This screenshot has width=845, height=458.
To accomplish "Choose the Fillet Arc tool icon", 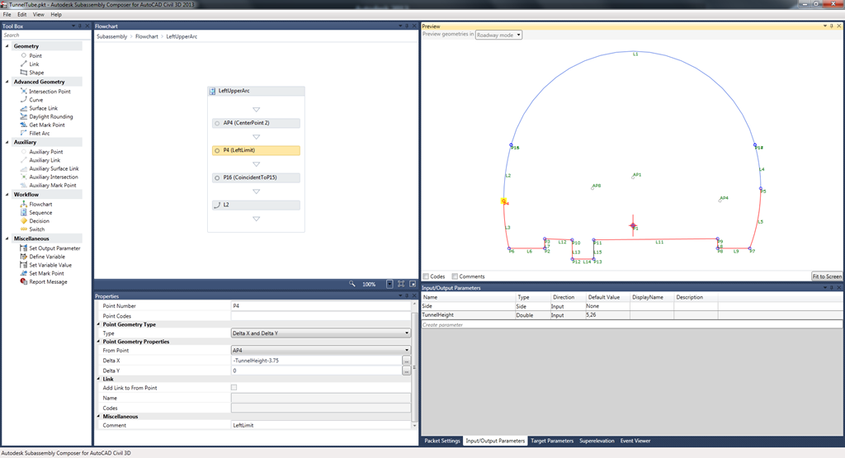I will point(23,133).
